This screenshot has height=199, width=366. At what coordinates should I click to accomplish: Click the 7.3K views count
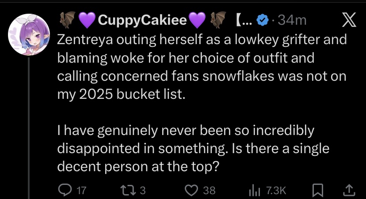276,190
